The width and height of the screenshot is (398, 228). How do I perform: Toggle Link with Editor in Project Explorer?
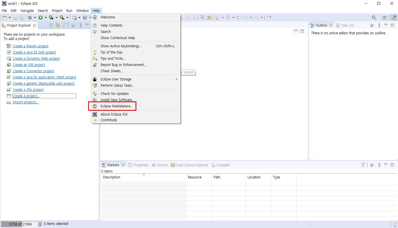(58, 25)
